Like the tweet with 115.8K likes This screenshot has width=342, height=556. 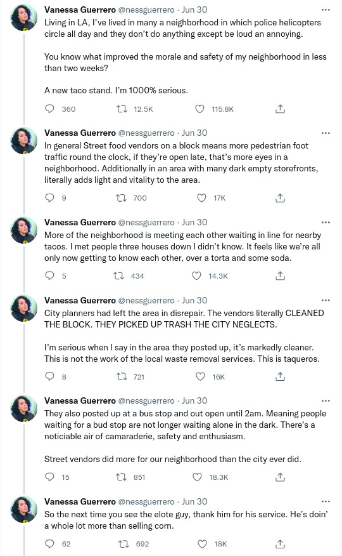point(200,109)
